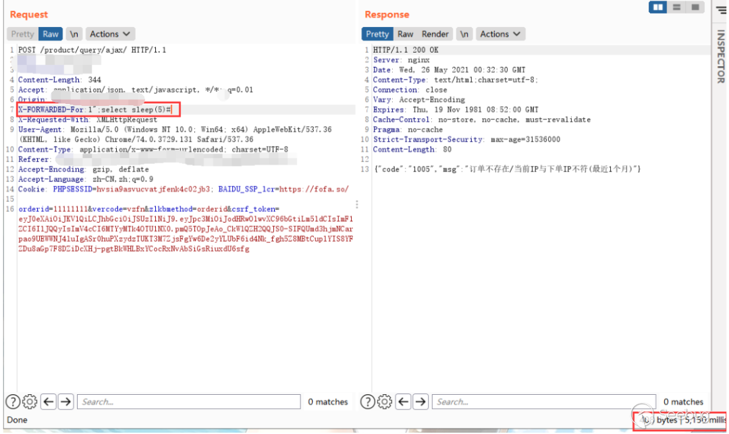Open search settings gear under Response panel

(x=385, y=402)
